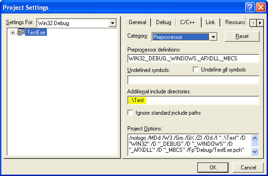Open the Debug tab
The image size is (268, 176).
coord(163,22)
